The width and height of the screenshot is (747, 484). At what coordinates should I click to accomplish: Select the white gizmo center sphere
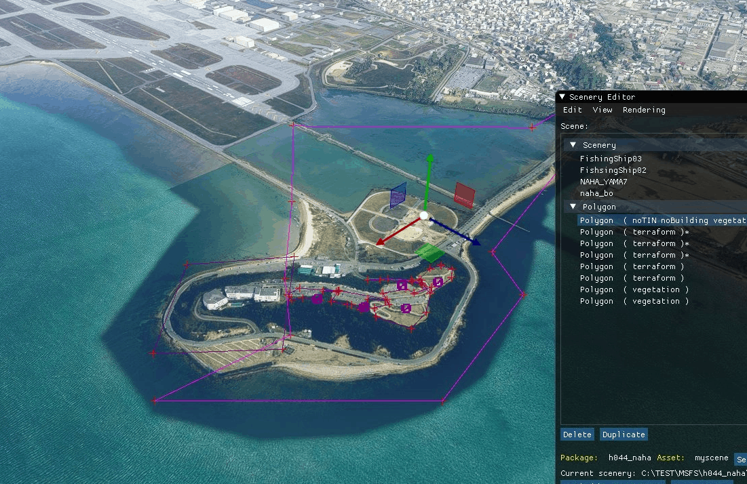(424, 216)
